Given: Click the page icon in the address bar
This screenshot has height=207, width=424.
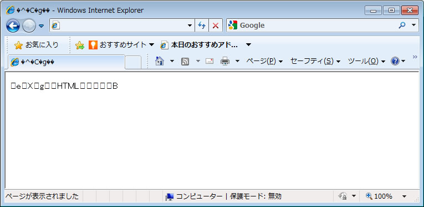Looking at the screenshot, I should [55, 26].
